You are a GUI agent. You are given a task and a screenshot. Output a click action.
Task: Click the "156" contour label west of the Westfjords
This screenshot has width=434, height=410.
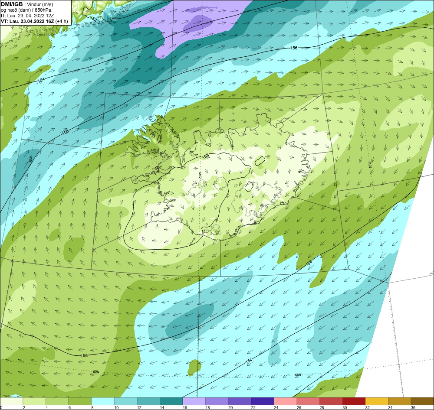(66, 132)
